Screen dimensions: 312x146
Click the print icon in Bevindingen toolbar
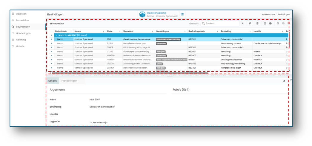(270, 24)
